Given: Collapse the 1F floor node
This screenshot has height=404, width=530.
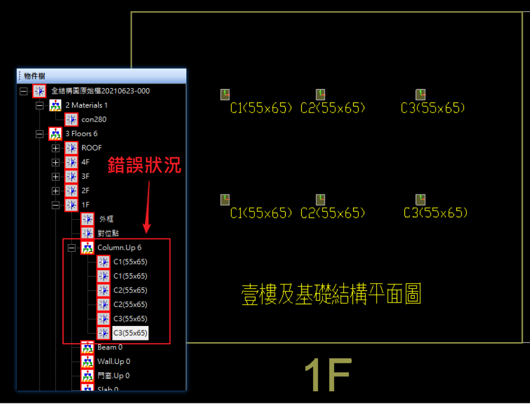Looking at the screenshot, I should (x=56, y=205).
